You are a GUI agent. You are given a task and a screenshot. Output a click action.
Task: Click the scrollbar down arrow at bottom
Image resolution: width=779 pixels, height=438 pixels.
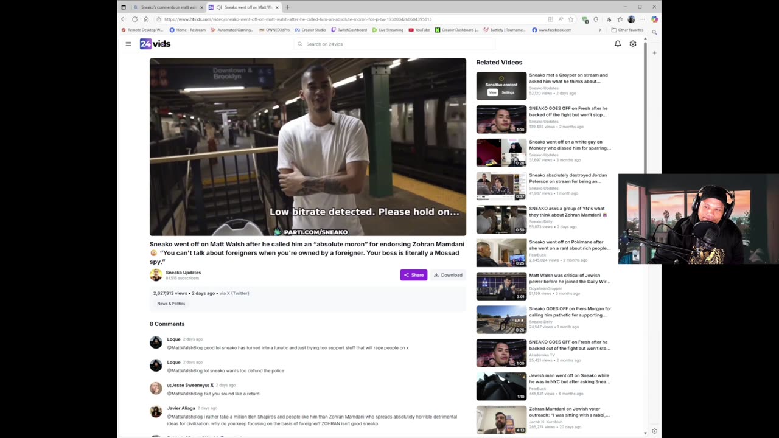pyautogui.click(x=645, y=433)
